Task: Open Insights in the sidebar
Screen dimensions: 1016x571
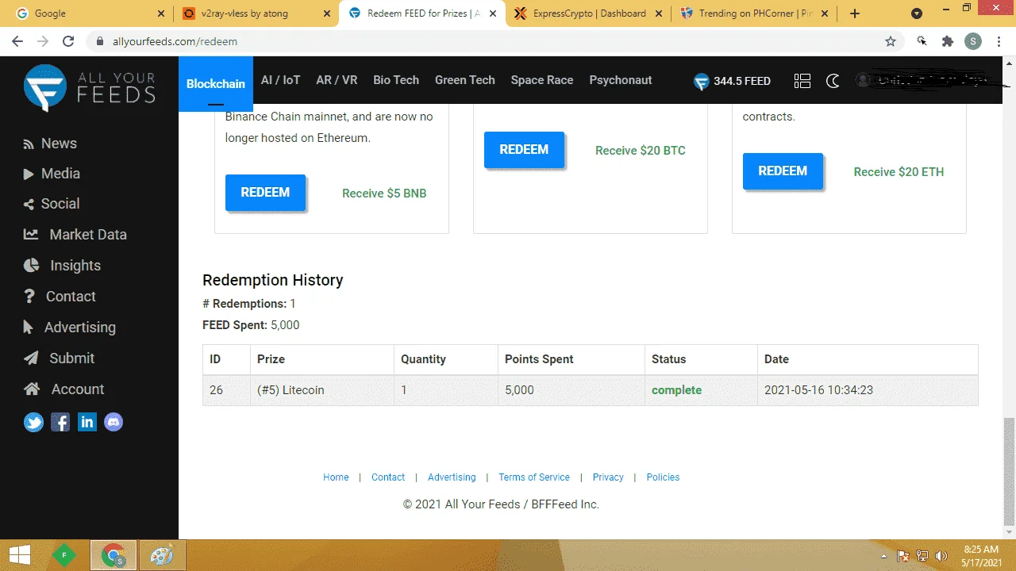Action: [x=62, y=266]
